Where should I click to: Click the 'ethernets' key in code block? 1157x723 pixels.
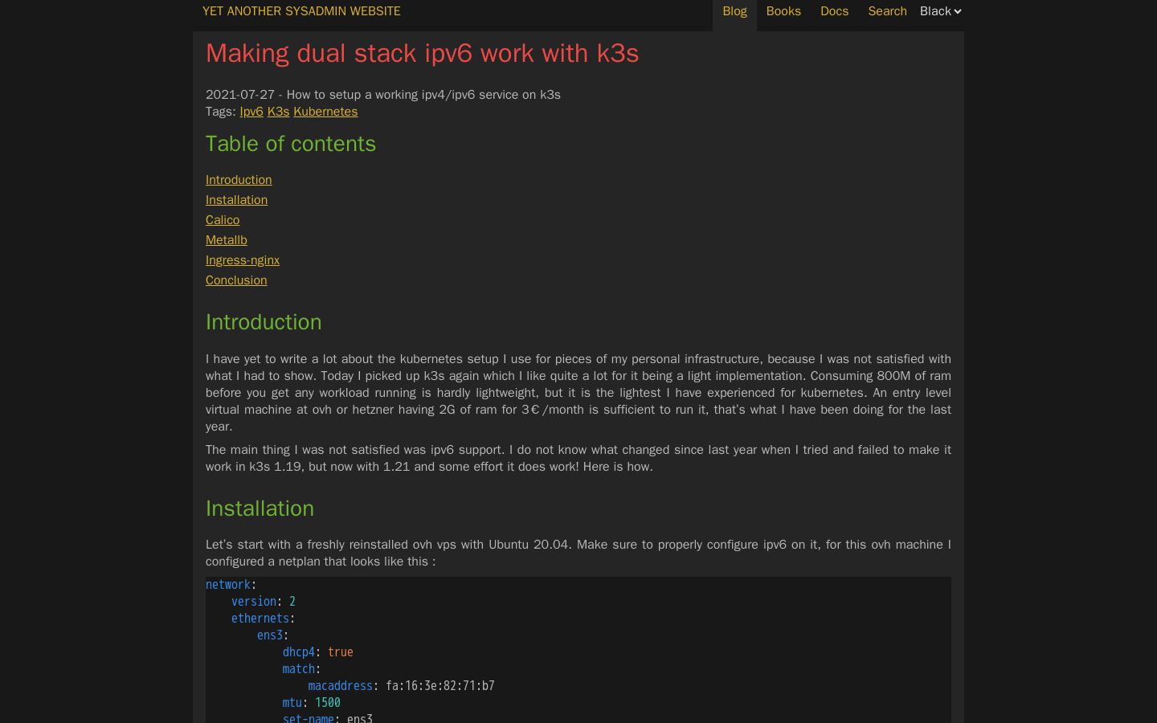point(260,619)
